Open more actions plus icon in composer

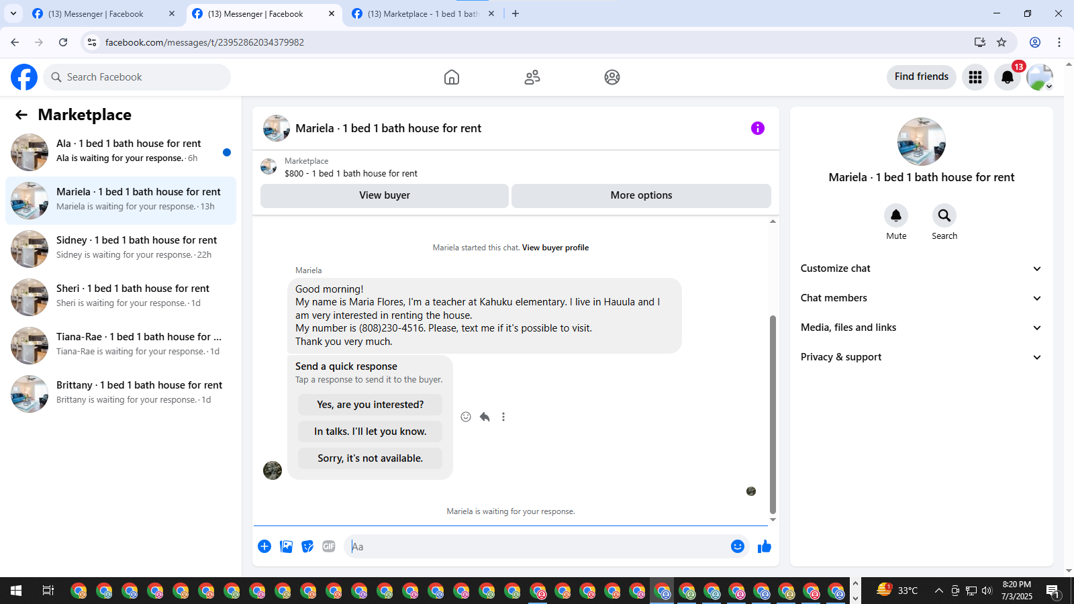(x=264, y=546)
